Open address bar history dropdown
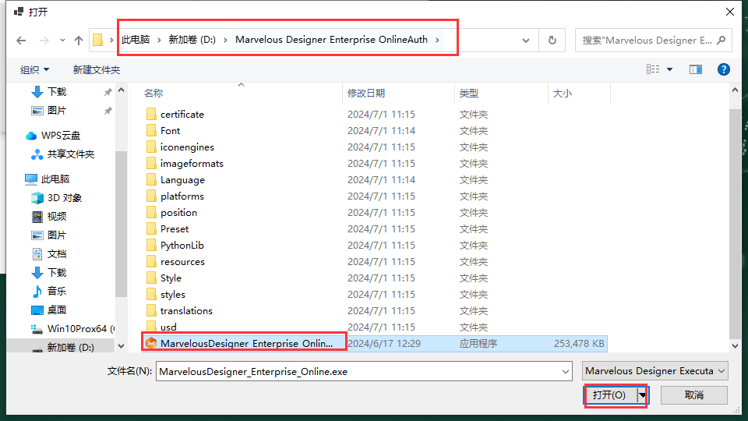748x421 pixels. [526, 41]
